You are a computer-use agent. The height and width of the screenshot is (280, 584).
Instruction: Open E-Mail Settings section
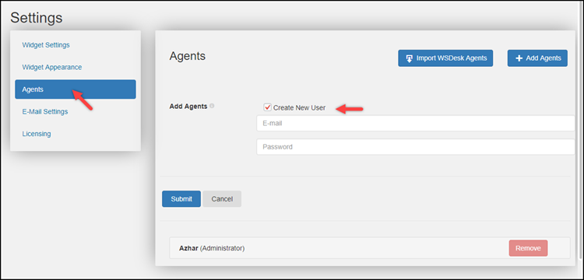pos(44,111)
